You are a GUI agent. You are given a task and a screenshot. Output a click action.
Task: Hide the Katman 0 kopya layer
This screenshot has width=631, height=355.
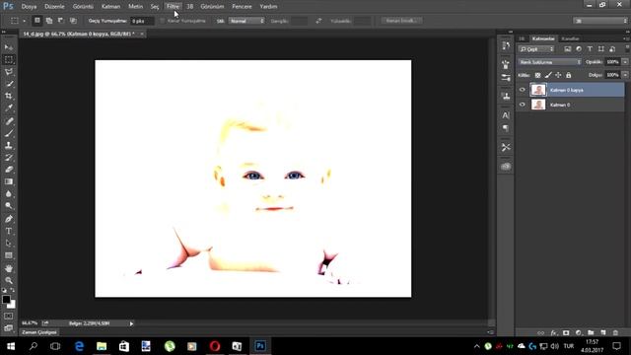pyautogui.click(x=523, y=90)
